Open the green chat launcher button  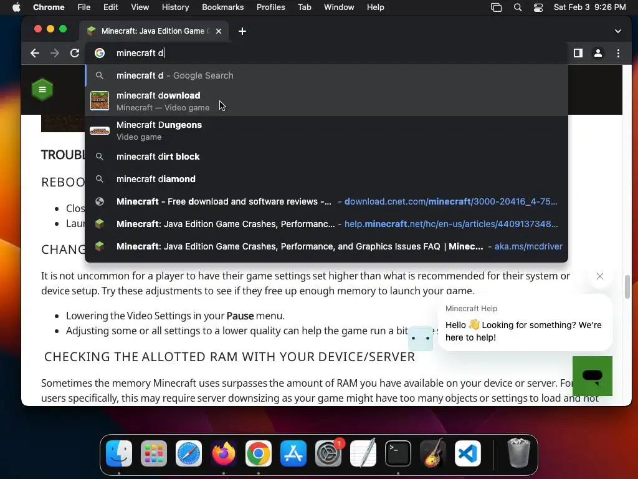coord(592,375)
